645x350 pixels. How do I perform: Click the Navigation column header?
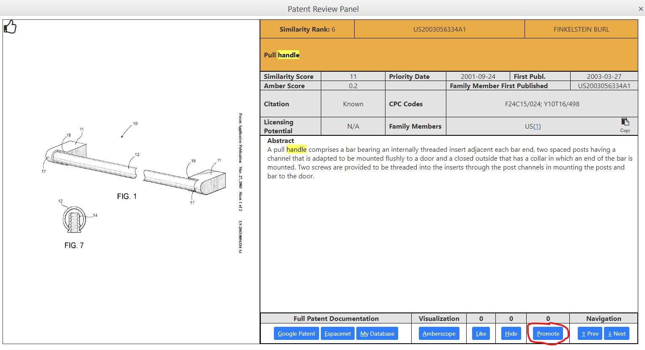coord(604,319)
